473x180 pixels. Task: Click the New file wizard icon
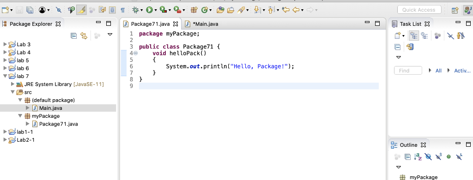(6, 10)
